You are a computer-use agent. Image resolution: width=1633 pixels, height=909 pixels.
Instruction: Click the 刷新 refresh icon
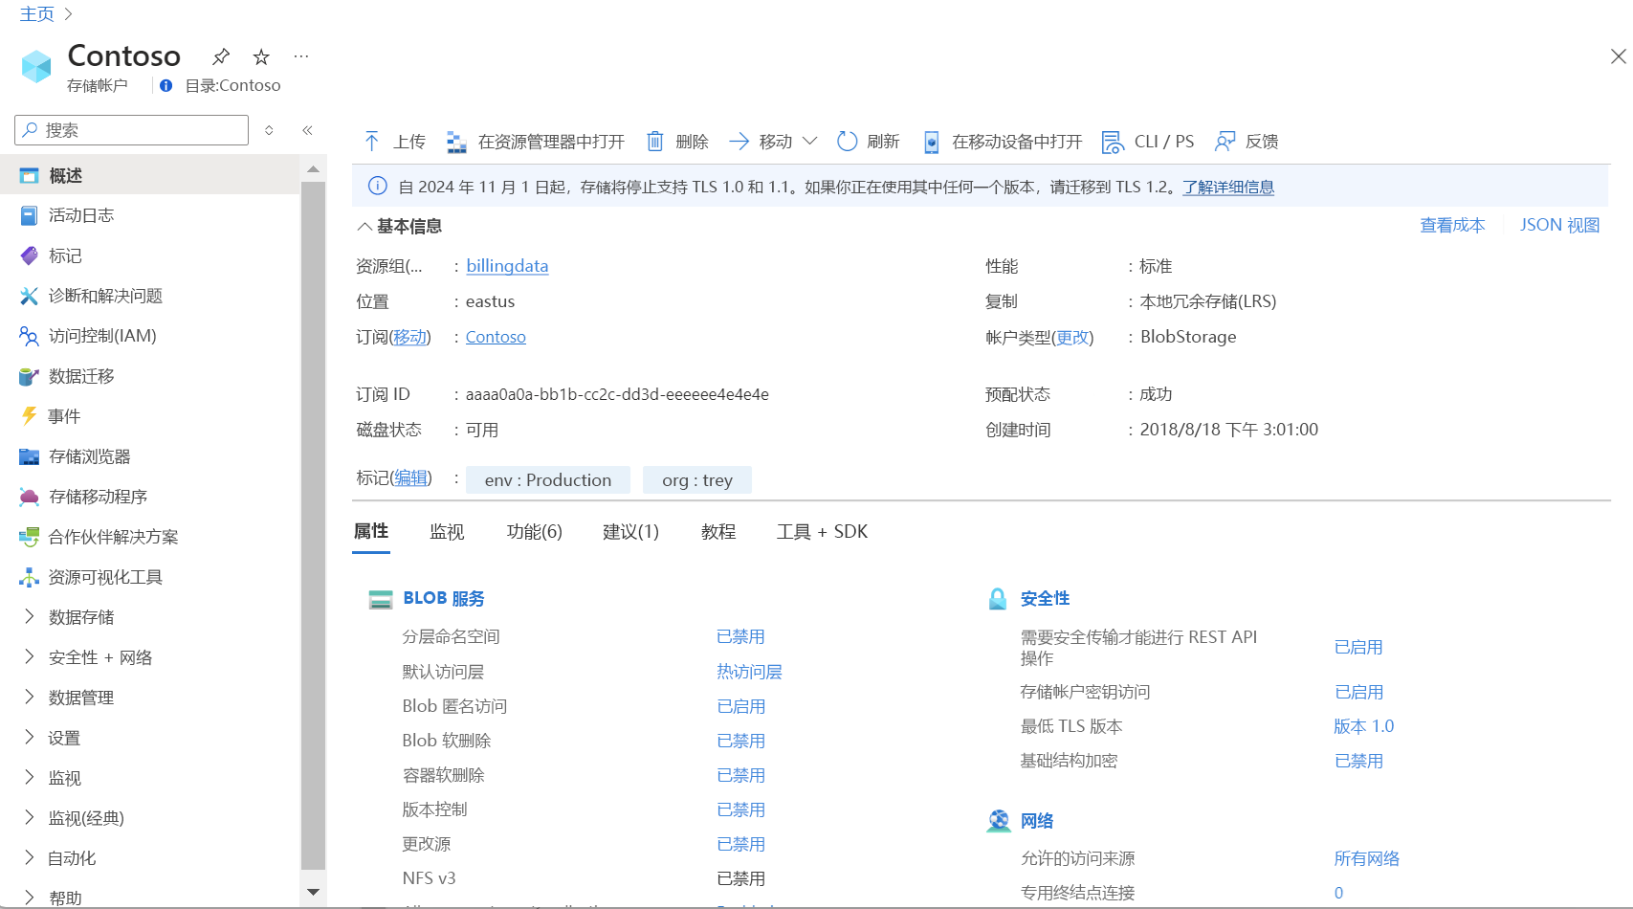(x=847, y=142)
